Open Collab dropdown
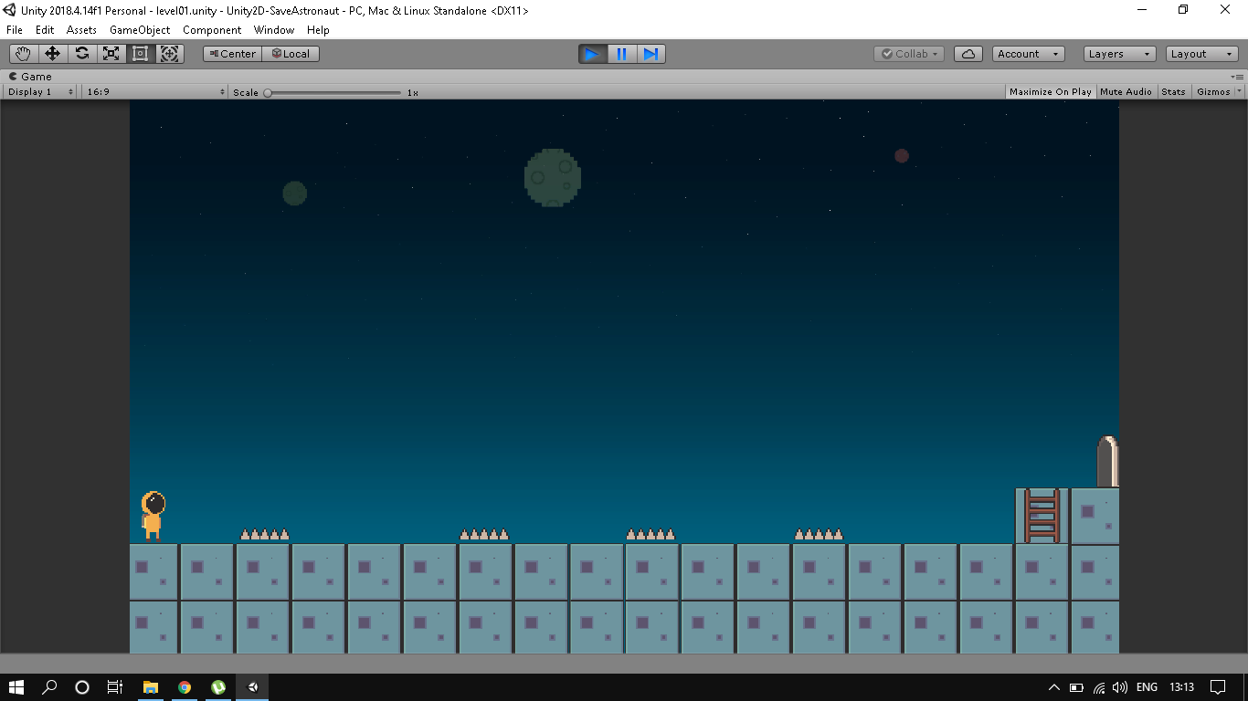This screenshot has width=1248, height=701. (909, 54)
